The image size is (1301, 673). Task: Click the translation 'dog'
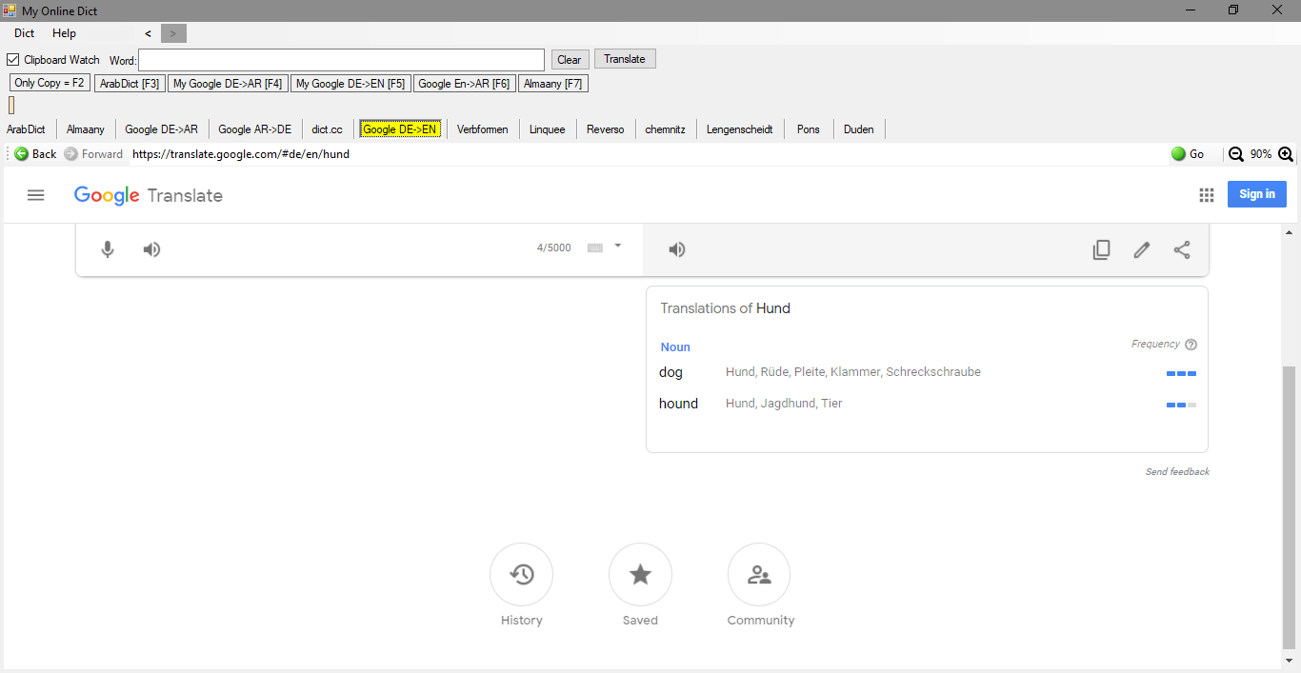coord(671,372)
